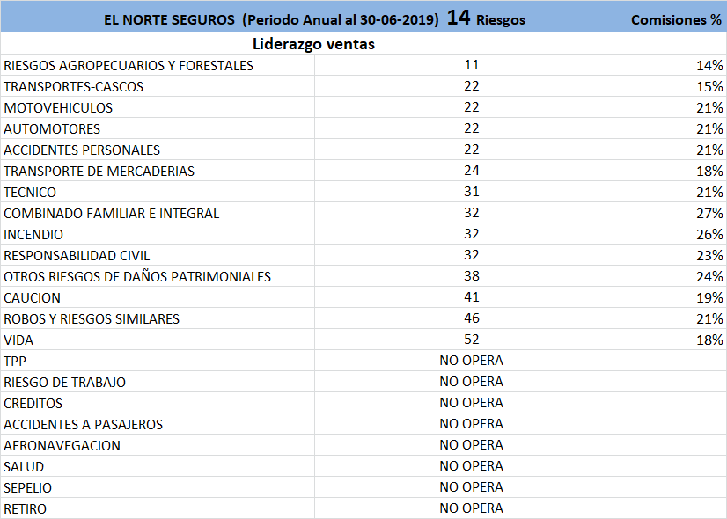Select ranking value 22 in AUTOMOTORES row
This screenshot has height=519, width=727.
click(472, 128)
